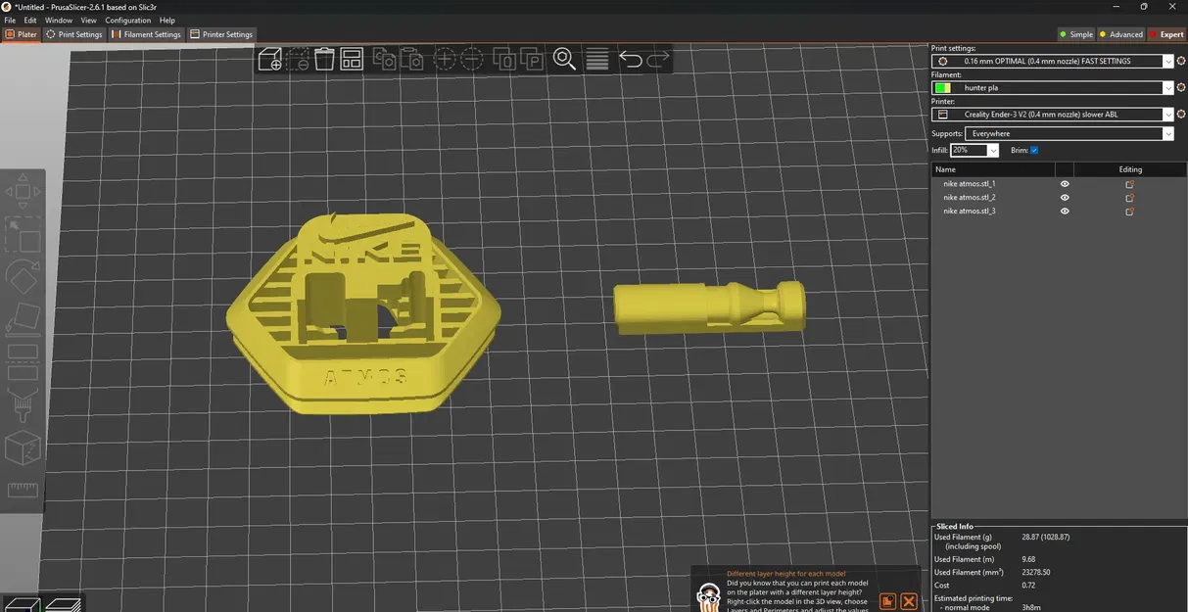Click the Paste toolbar icon
The height and width of the screenshot is (612, 1188).
coord(412,60)
